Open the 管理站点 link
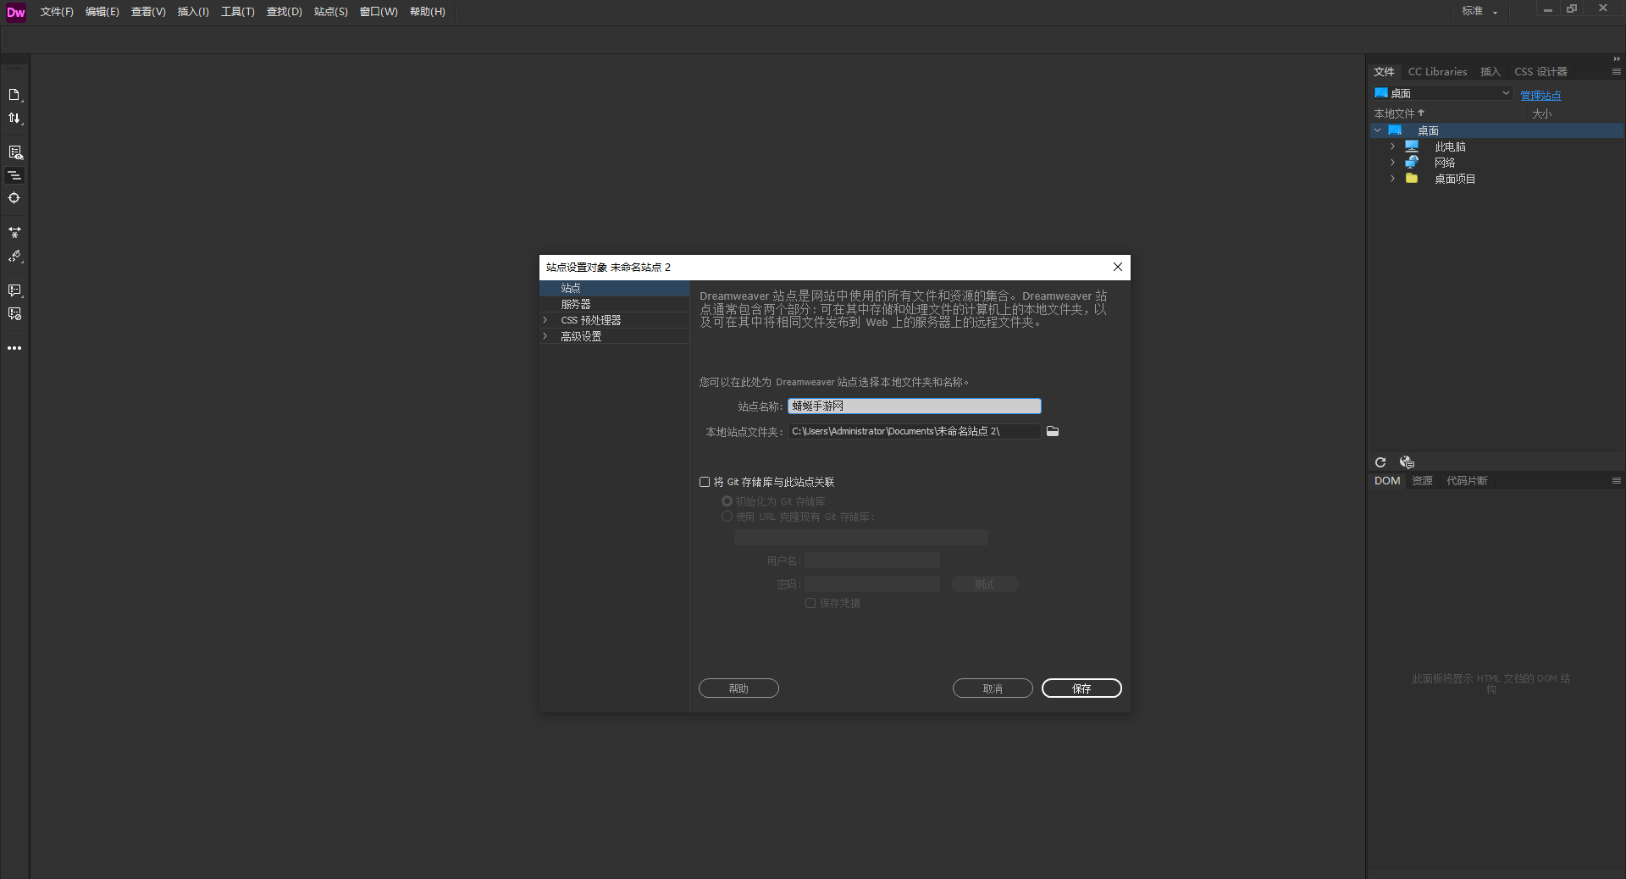The height and width of the screenshot is (879, 1626). click(1540, 96)
